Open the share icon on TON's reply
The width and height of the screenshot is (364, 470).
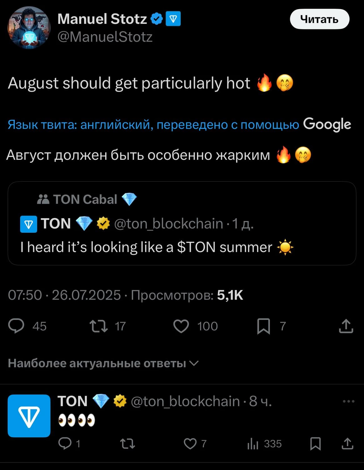coord(347,443)
